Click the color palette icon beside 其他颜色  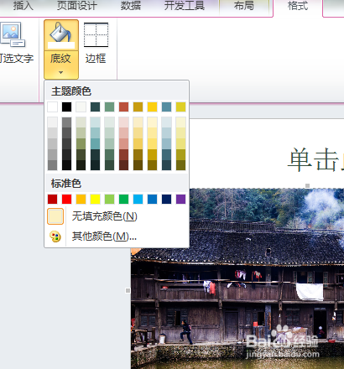tap(55, 236)
